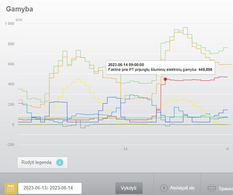Click the 449,898 value in the tooltip
The width and height of the screenshot is (233, 195).
click(205, 69)
